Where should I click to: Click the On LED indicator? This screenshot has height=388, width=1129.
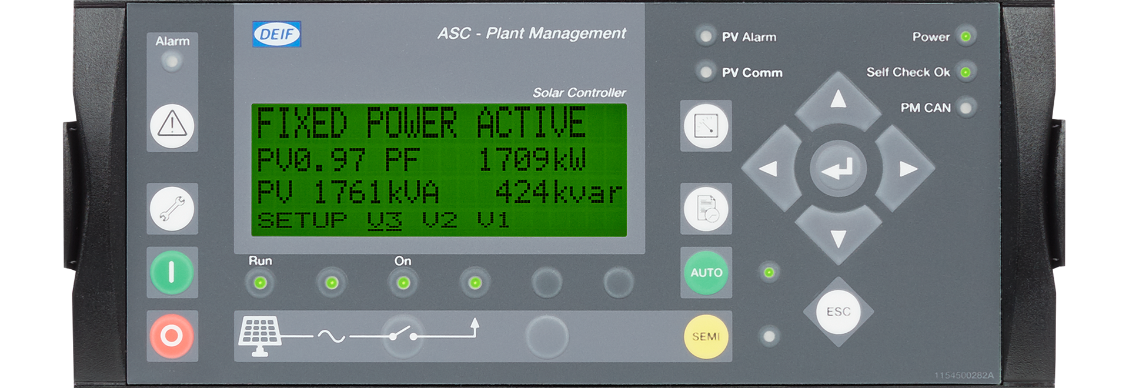point(403,283)
